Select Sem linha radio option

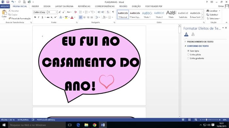pos(188,51)
